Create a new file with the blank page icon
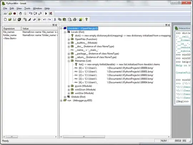The image size is (193, 145). pos(5,19)
